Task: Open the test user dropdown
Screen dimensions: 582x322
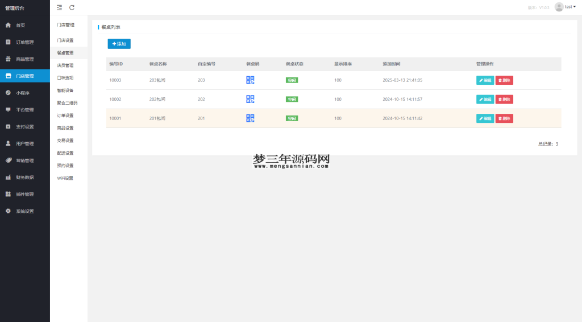Action: pyautogui.click(x=570, y=7)
